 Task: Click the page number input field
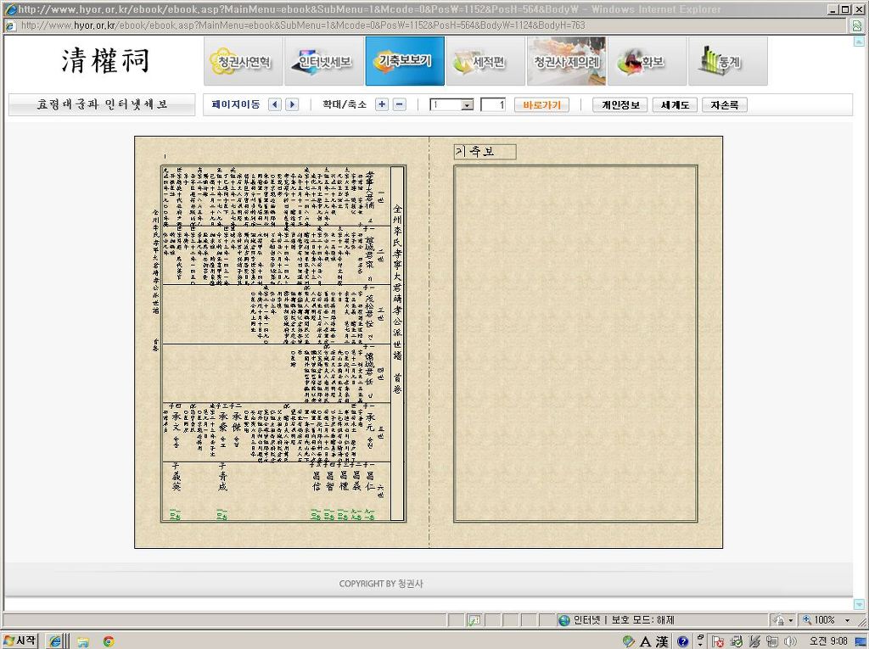pyautogui.click(x=493, y=105)
